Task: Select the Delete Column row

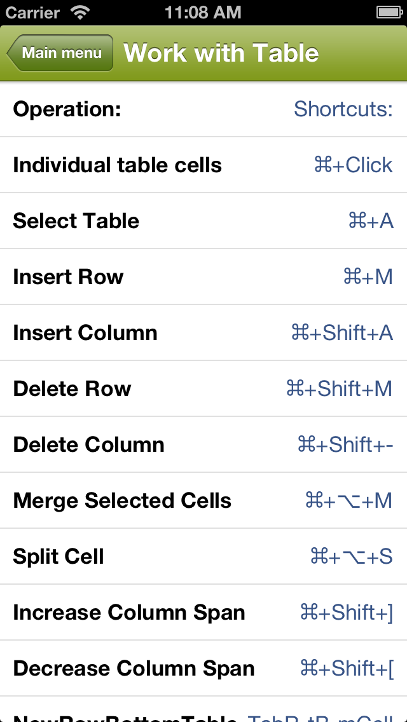Action: click(88, 445)
